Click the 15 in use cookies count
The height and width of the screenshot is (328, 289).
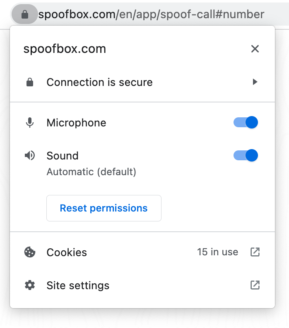[x=217, y=252]
